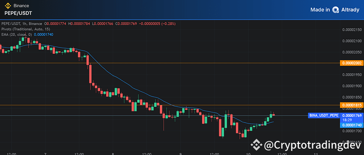The height and width of the screenshot is (155, 364).
Task: Click the EMA value 0.00001740 in legend
Action: (x=43, y=35)
